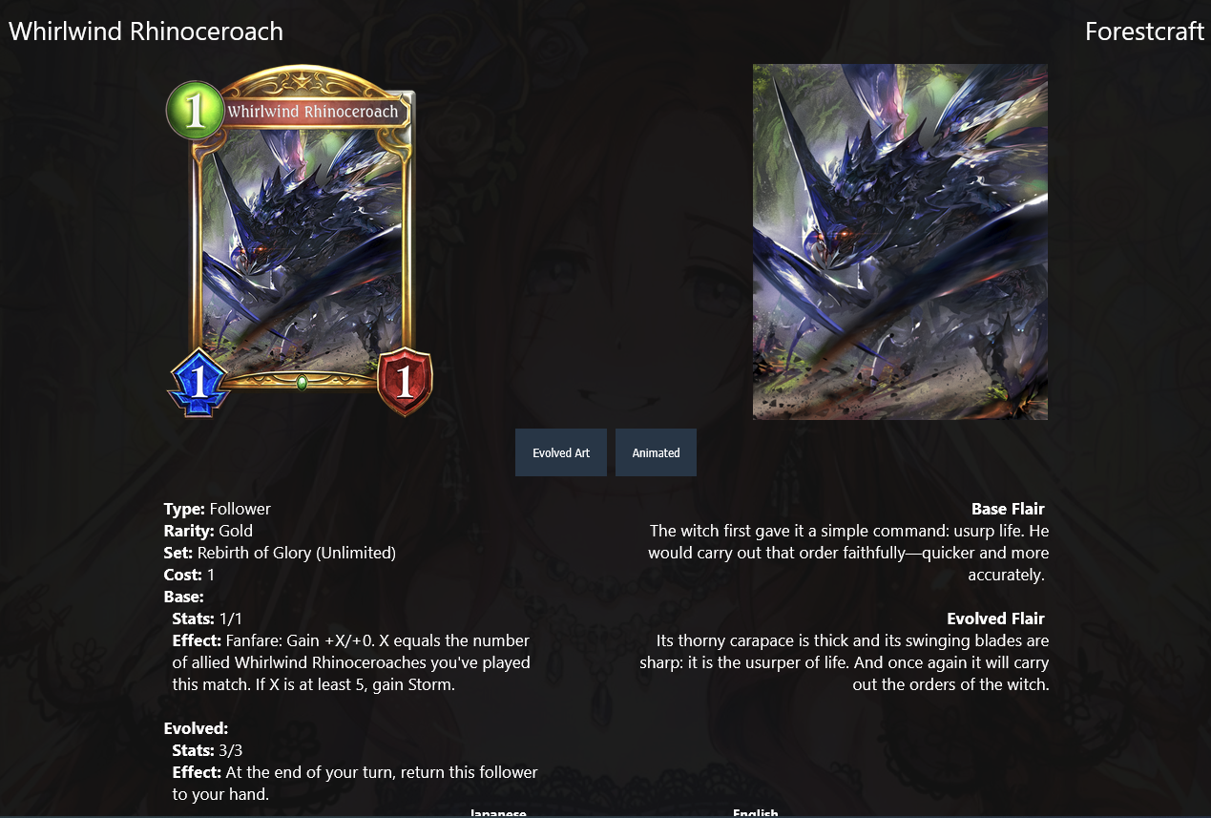The image size is (1211, 818).
Task: Click the Evolved Art button
Action: tap(561, 452)
